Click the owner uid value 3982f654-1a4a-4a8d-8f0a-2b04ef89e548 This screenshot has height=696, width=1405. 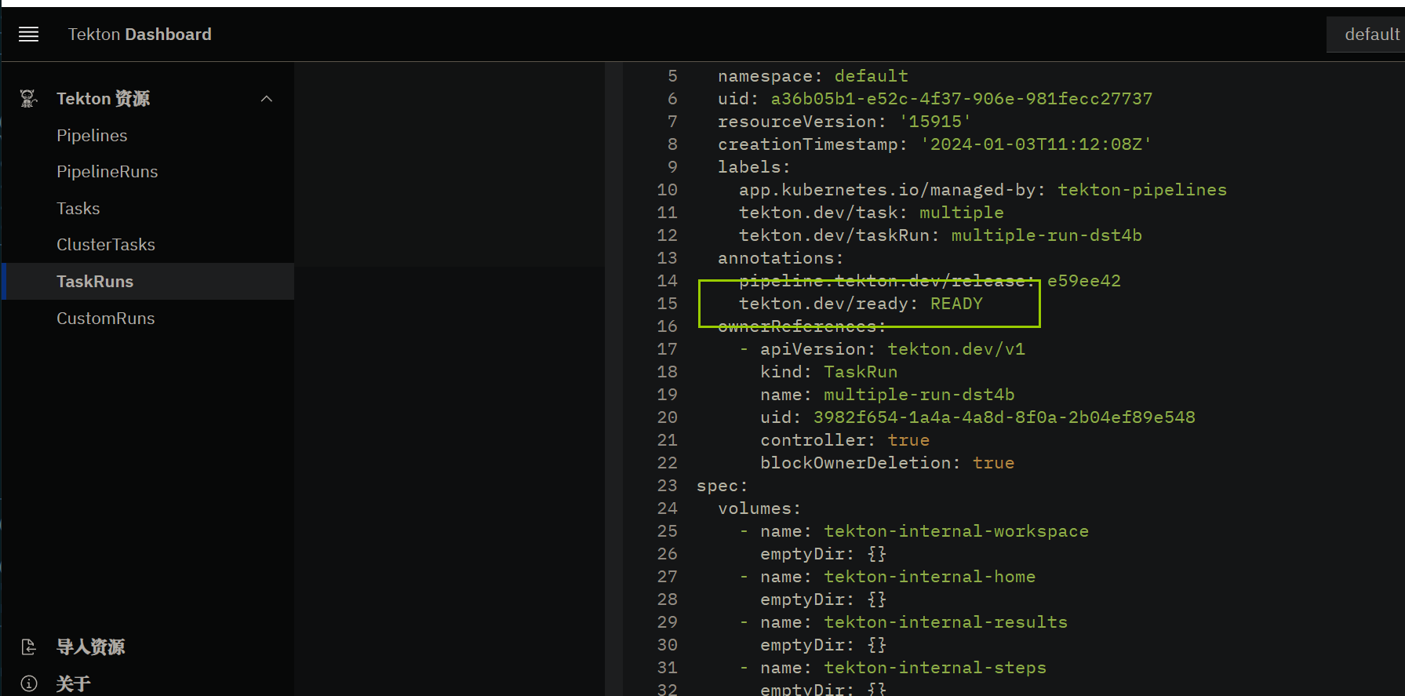point(1004,417)
